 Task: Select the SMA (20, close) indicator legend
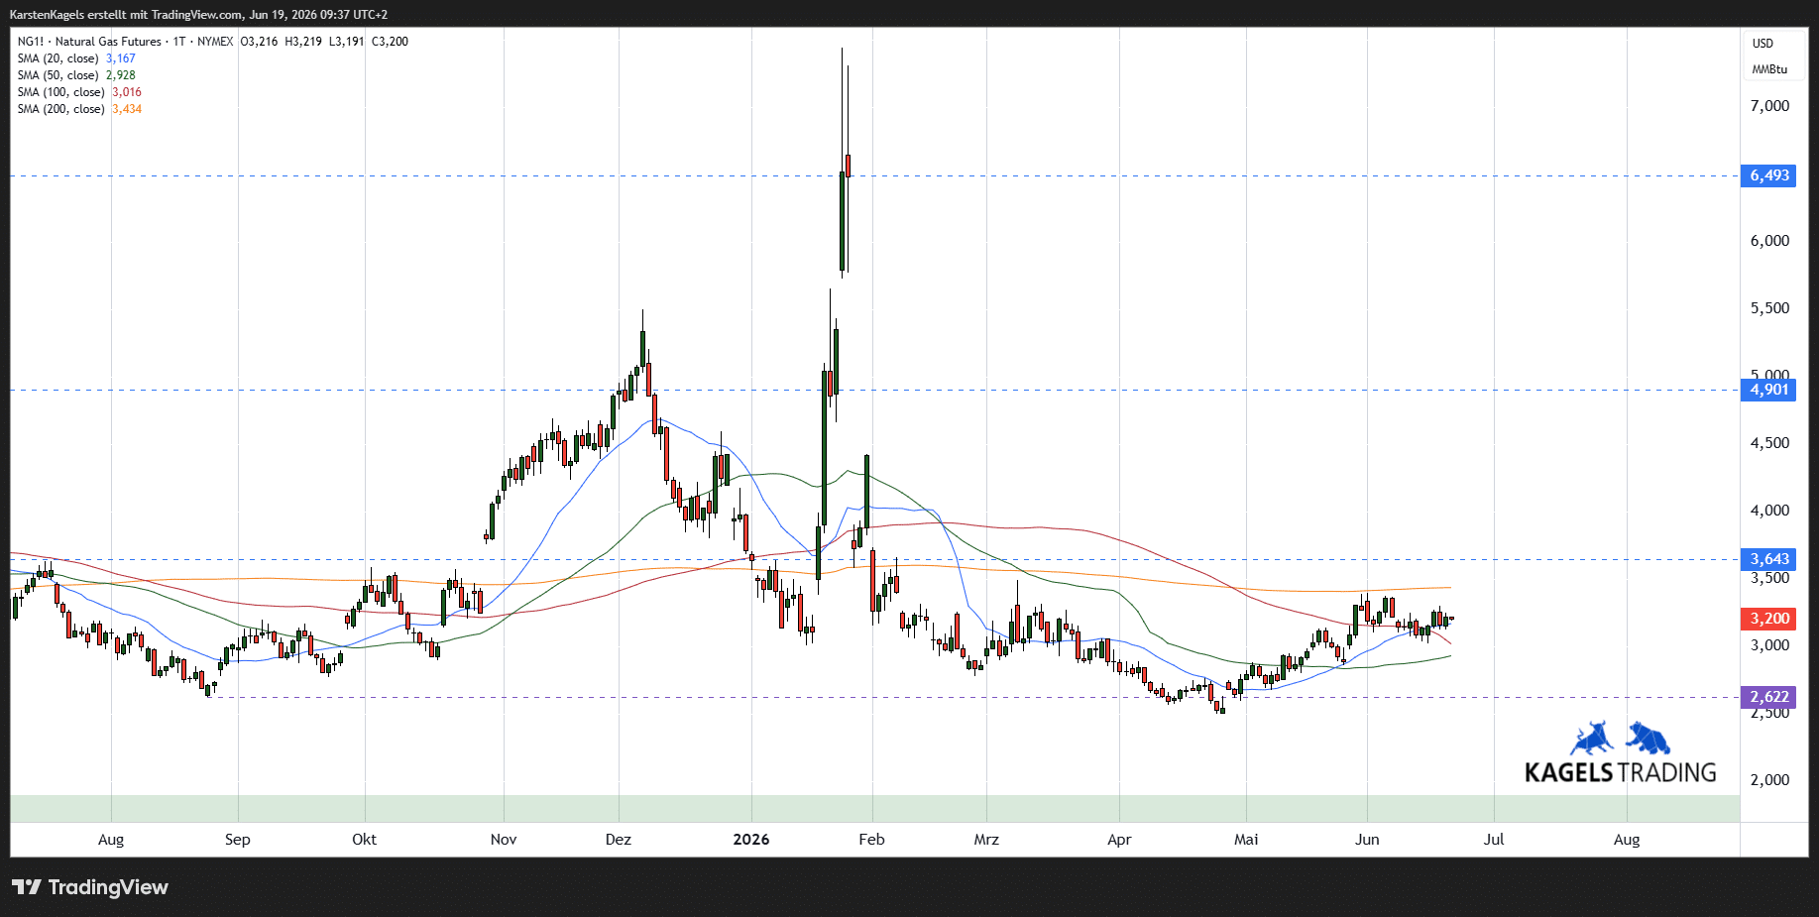(57, 58)
